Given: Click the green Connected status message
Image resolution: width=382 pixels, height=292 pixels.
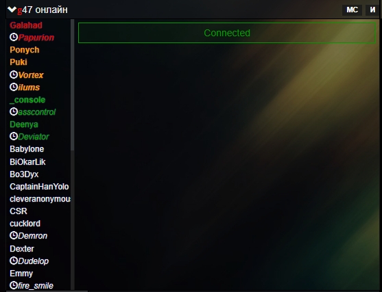Looking at the screenshot, I should [227, 33].
